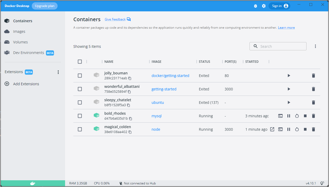This screenshot has width=329, height=187.
Task: Select all containers with header checkbox
Action: click(80, 62)
